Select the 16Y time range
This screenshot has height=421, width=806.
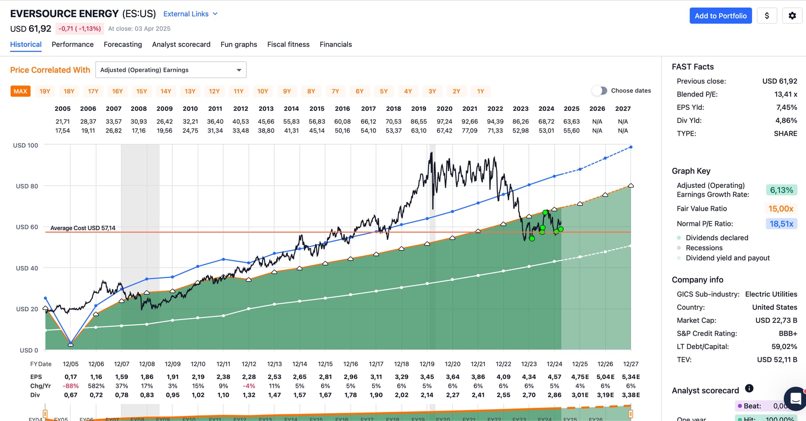(x=118, y=91)
